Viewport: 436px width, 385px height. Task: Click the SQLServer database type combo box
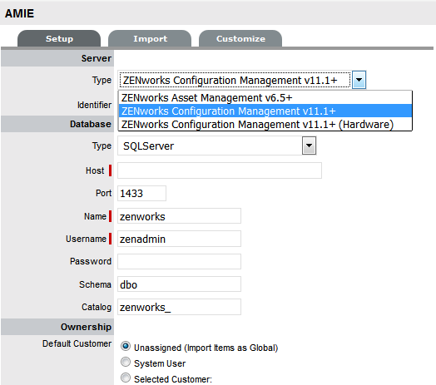coord(217,146)
